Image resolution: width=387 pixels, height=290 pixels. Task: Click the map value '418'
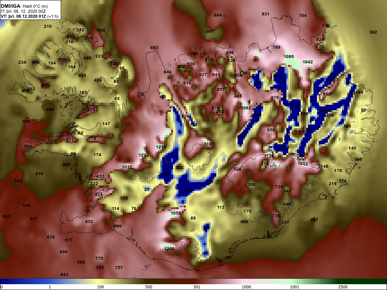click(39, 174)
